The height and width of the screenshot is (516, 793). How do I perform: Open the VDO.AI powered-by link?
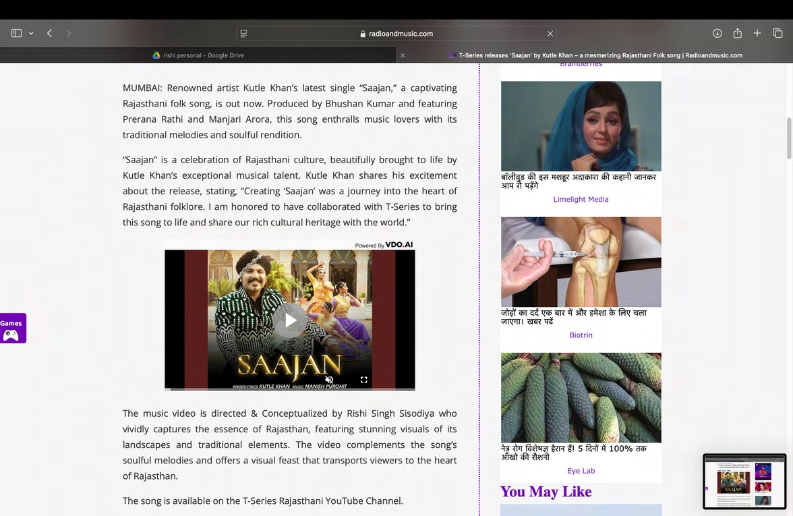click(384, 245)
